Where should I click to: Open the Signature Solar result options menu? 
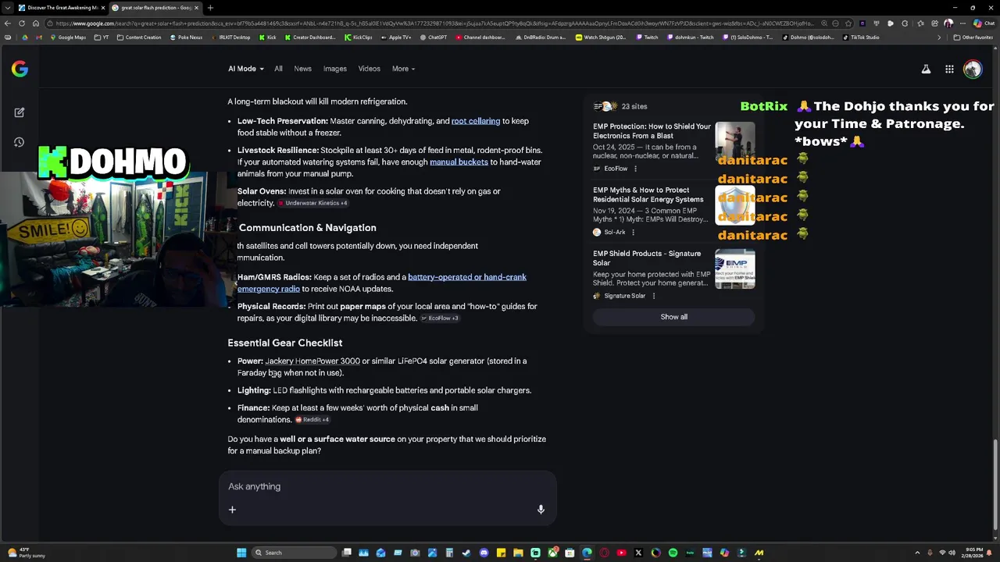click(x=654, y=296)
